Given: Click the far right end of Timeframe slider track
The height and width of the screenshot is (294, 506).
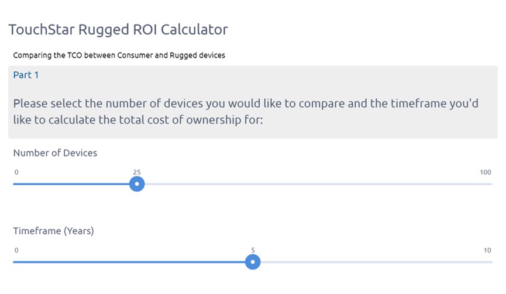Looking at the screenshot, I should 490,262.
